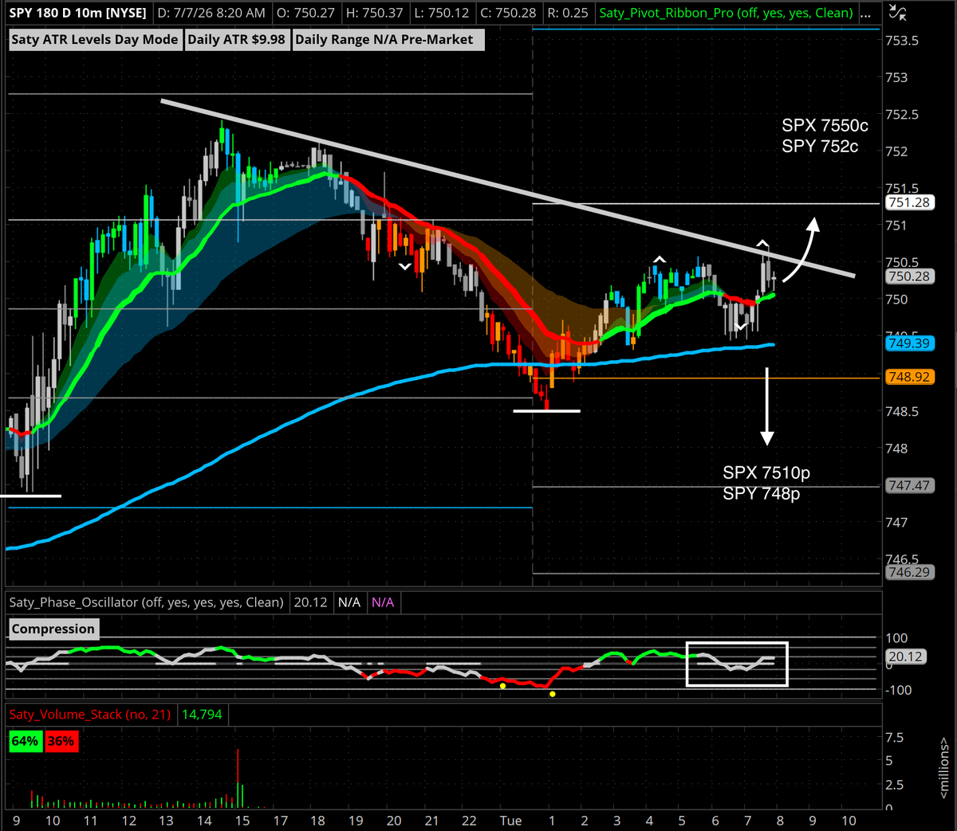Click the '22' hour mark on time axis
This screenshot has height=831, width=957.
click(469, 821)
